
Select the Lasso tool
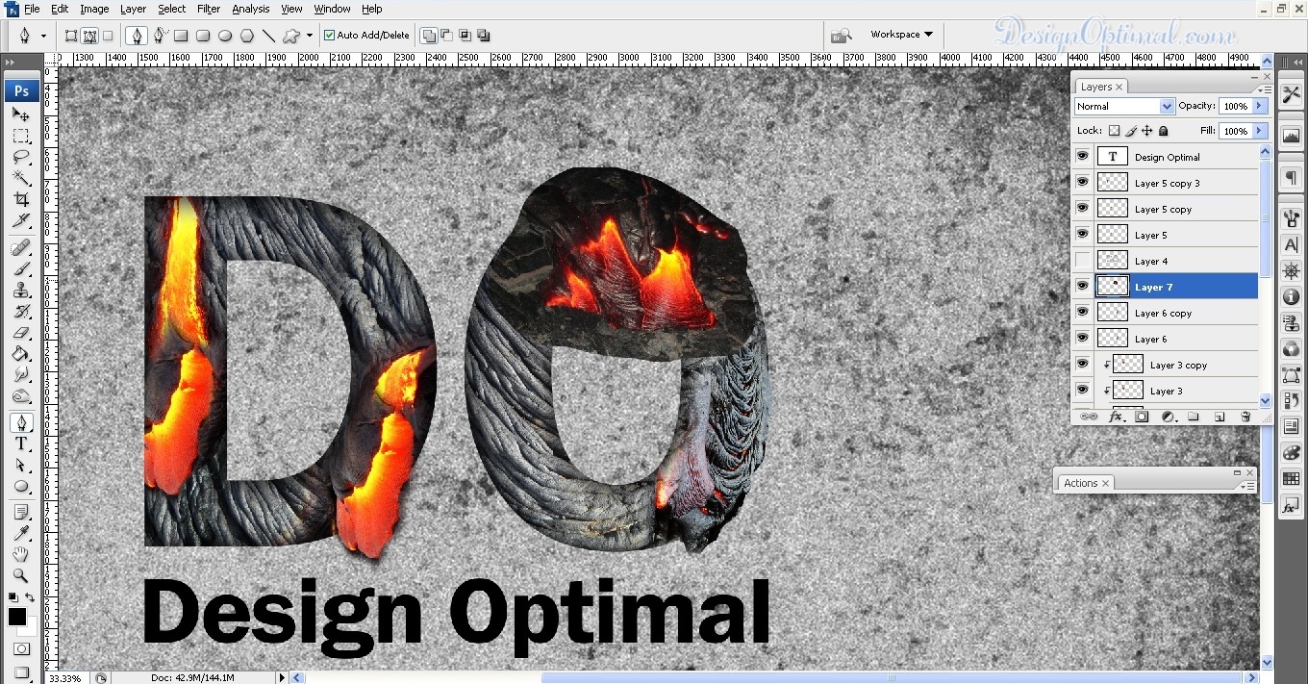coord(21,157)
